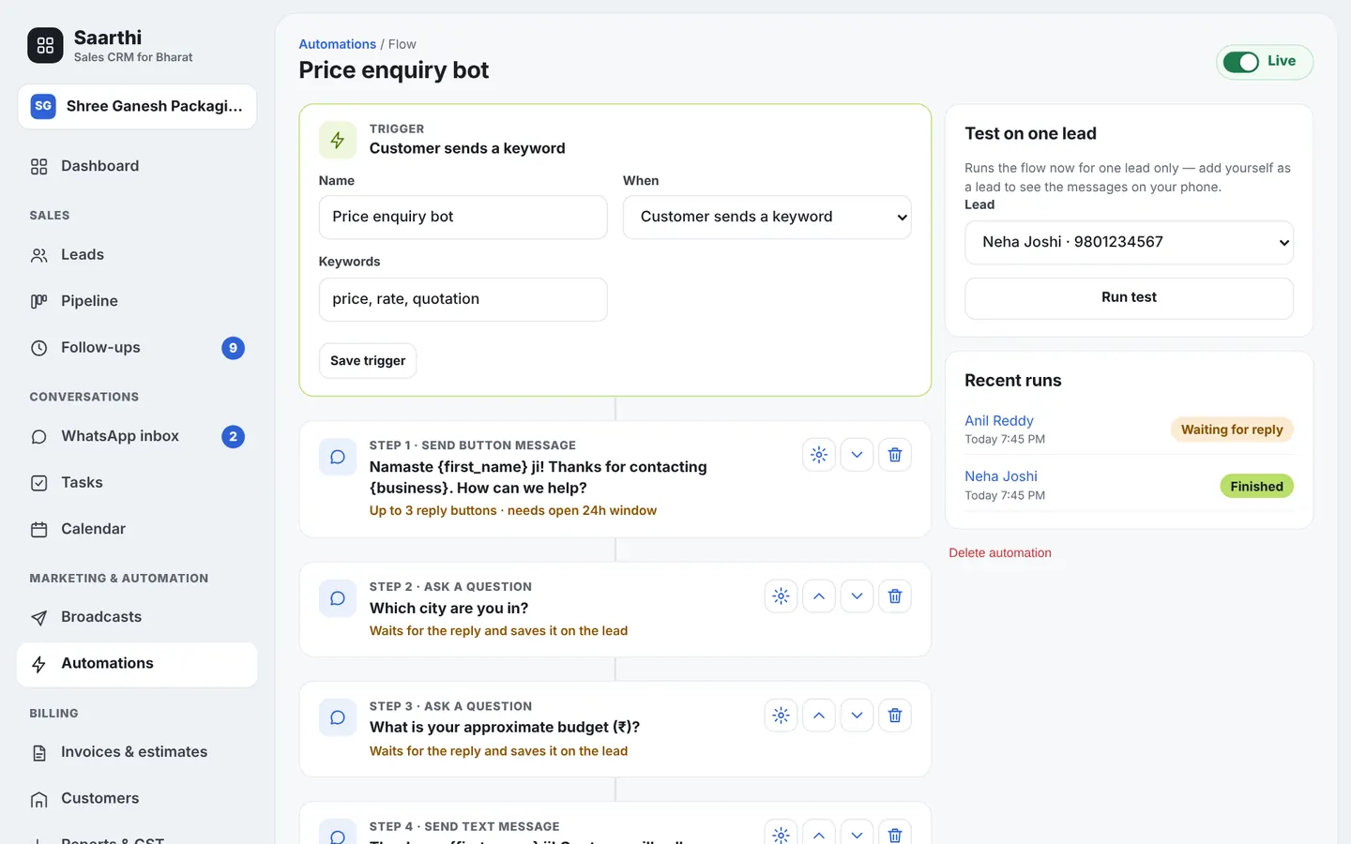1351x844 pixels.
Task: Click the Saarthi logo icon
Action: coord(45,45)
